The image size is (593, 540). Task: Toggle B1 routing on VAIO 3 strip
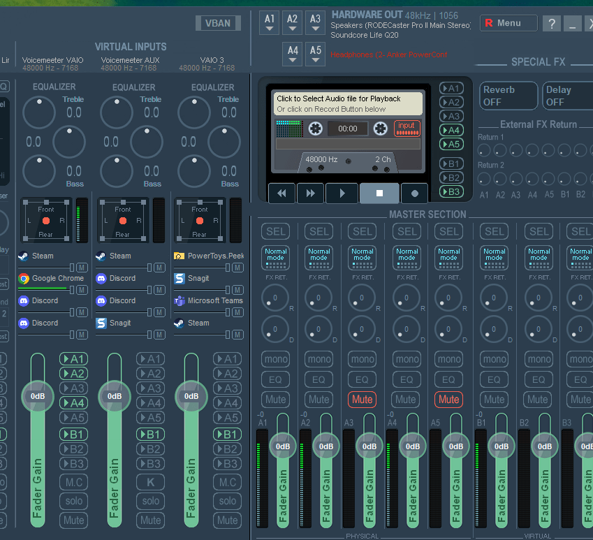pyautogui.click(x=227, y=435)
